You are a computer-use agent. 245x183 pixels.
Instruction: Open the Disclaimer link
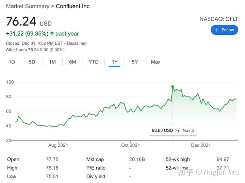77,43
